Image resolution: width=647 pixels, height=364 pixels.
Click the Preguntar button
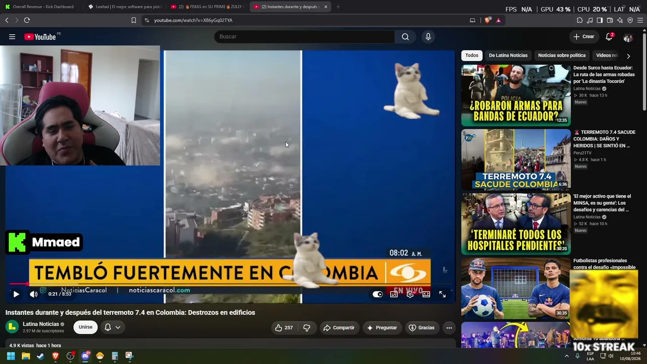(x=382, y=328)
